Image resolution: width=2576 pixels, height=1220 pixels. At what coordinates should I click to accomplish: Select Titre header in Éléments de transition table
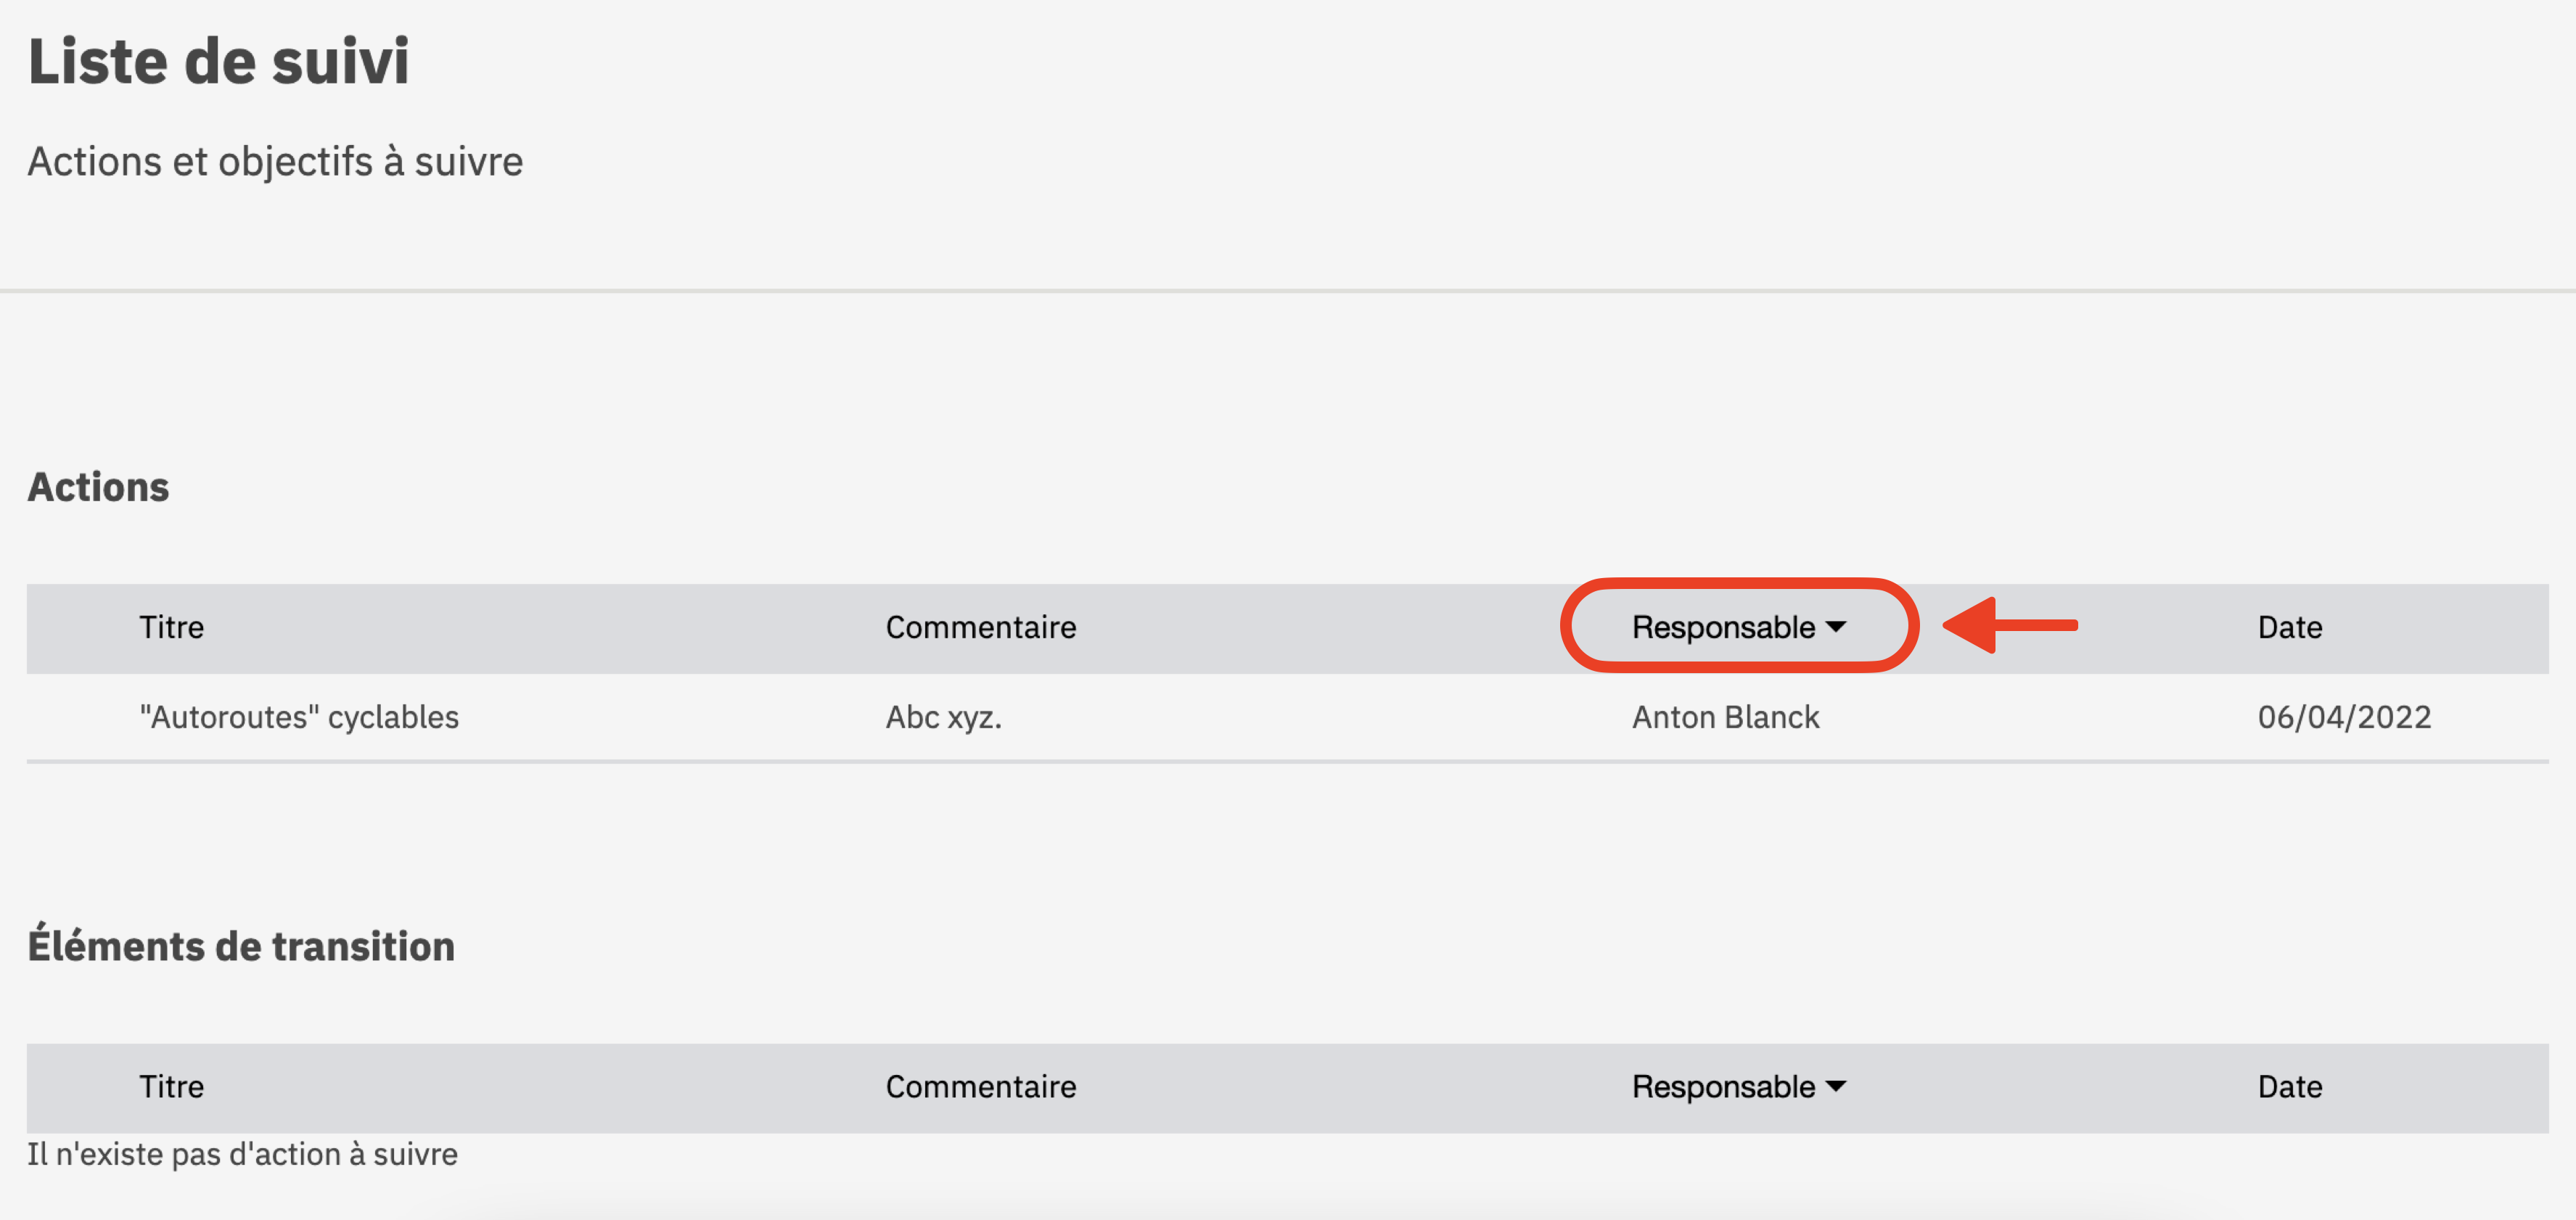(171, 1086)
